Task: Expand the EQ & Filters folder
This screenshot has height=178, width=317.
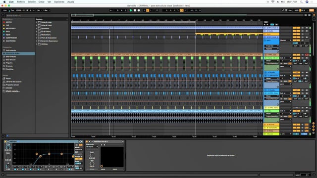Action: [37, 32]
